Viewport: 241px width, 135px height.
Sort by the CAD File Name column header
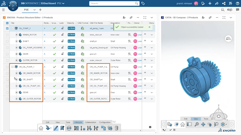[x=96, y=23]
